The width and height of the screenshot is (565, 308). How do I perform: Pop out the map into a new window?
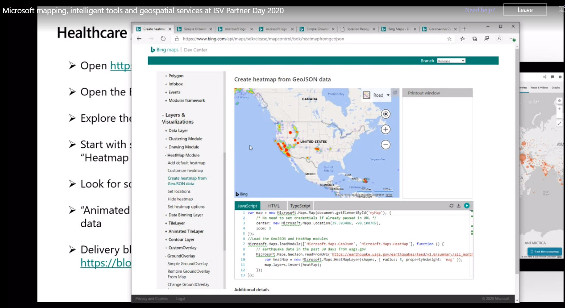click(x=395, y=93)
